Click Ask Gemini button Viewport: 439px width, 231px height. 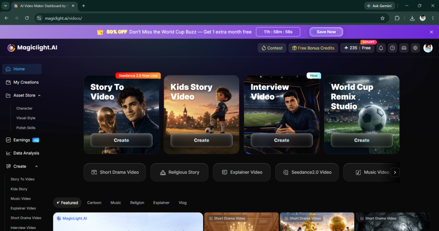(379, 6)
